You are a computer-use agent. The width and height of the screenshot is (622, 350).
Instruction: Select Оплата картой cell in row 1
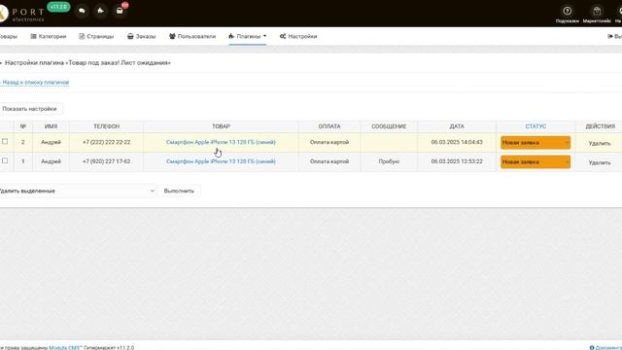coord(329,161)
